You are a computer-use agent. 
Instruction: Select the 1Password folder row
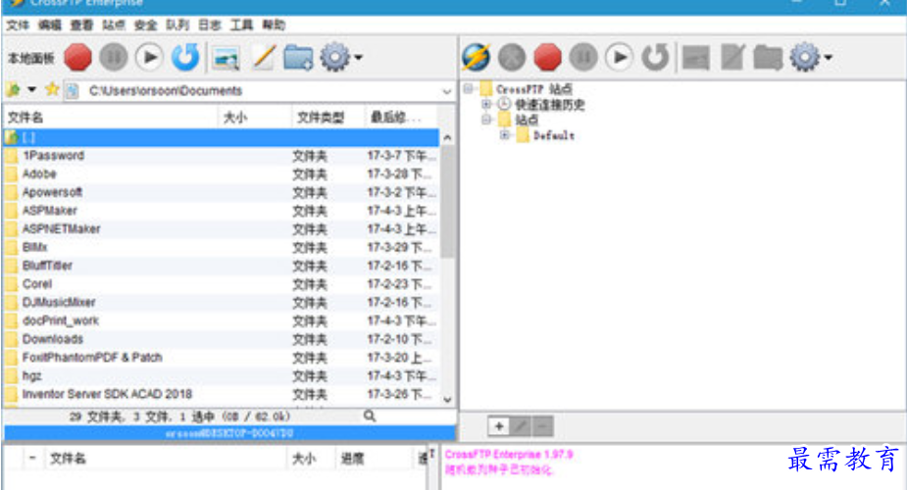(x=222, y=156)
